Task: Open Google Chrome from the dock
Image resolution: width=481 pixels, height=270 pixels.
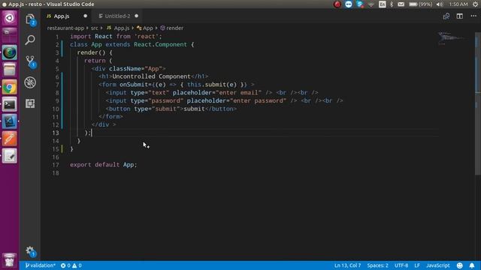Action: pos(10,87)
